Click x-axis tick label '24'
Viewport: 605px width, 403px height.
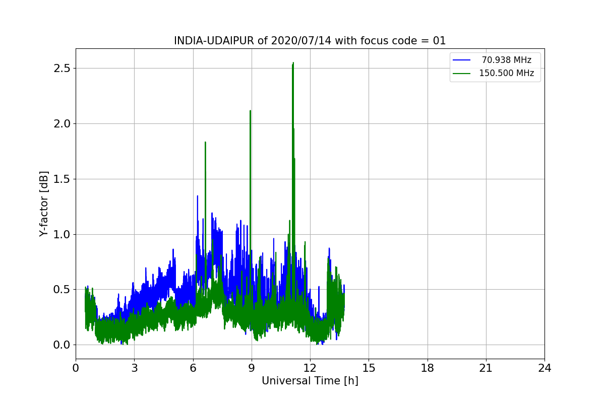544,368
